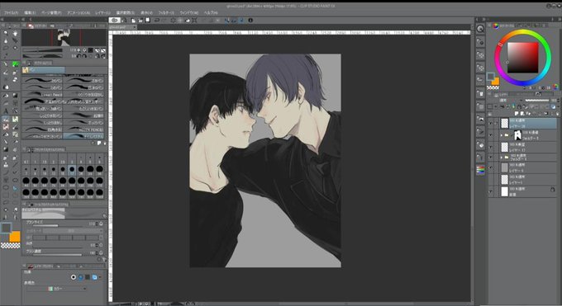Select the ACCN PENCIL brush sub tool

[x=84, y=129]
